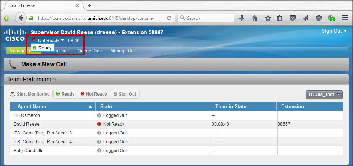Viewport: 353px width, 166px height.
Task: Switch to the Queue Data tab
Action: coord(90,51)
